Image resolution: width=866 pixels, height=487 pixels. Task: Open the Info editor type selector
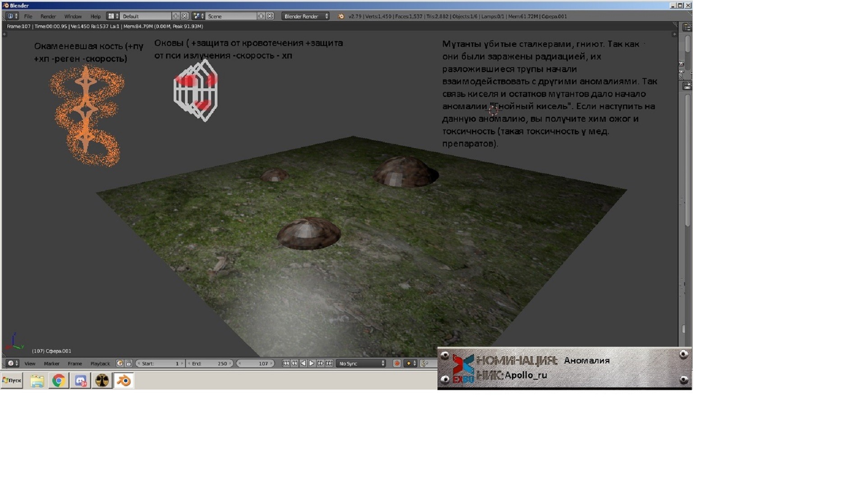[12, 16]
